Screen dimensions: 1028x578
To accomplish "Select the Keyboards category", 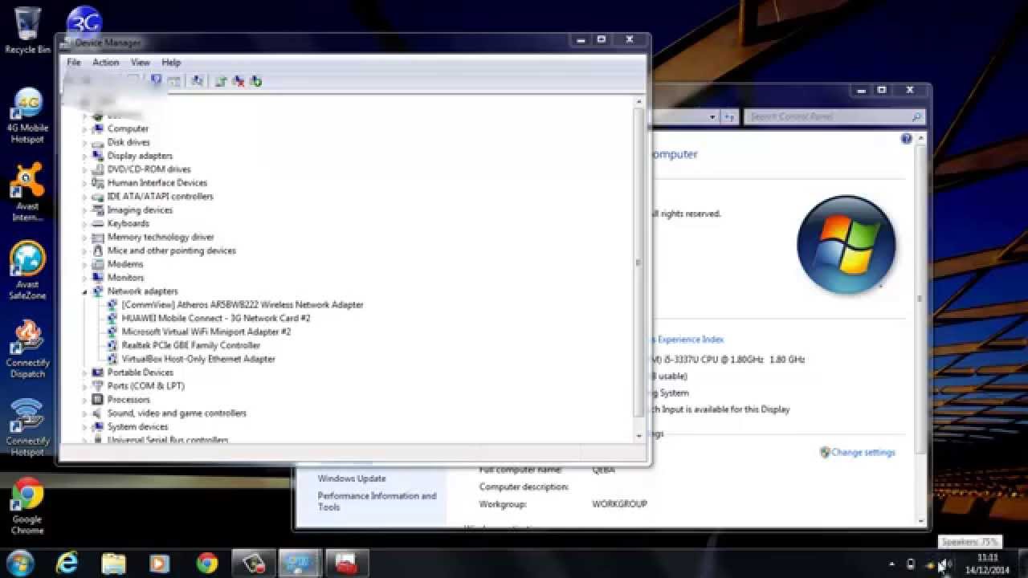I will click(128, 224).
